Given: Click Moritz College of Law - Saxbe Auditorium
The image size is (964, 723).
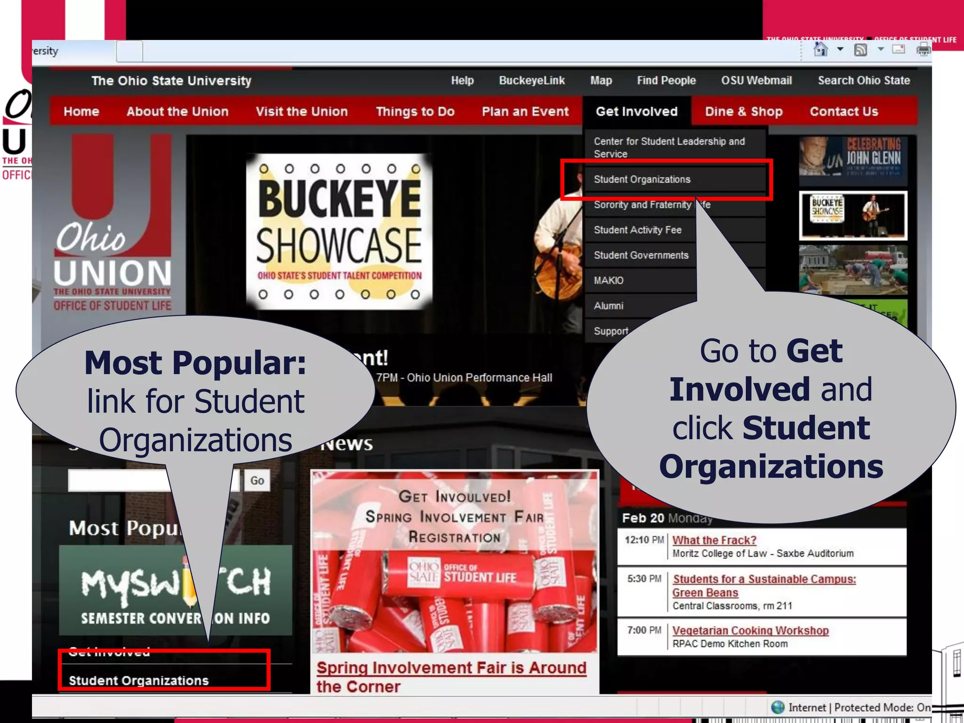Looking at the screenshot, I should click(x=763, y=554).
